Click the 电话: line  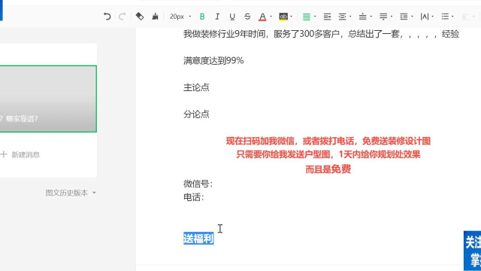click(x=194, y=197)
